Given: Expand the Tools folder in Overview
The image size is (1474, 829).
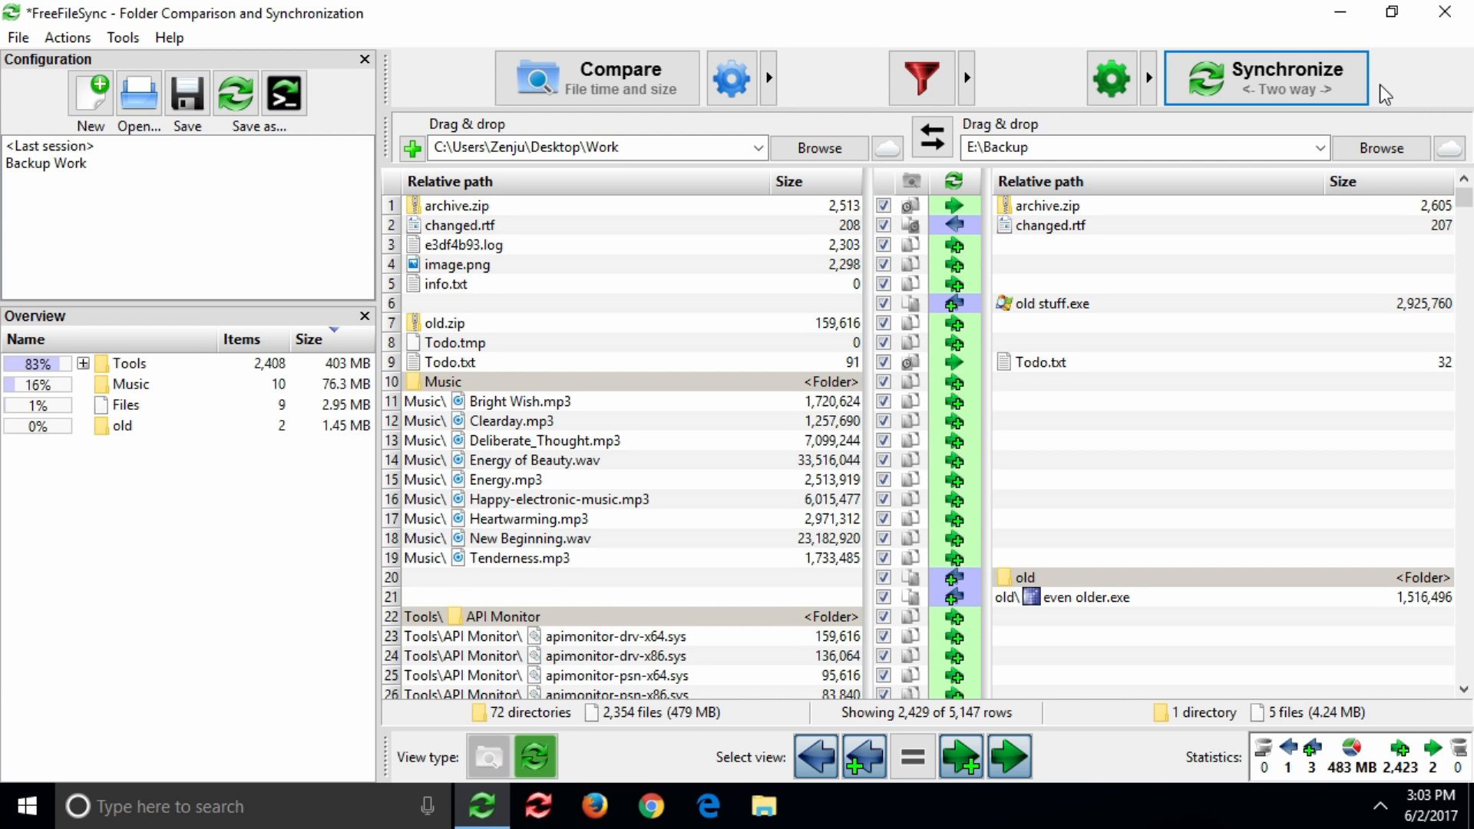Looking at the screenshot, I should coord(83,363).
